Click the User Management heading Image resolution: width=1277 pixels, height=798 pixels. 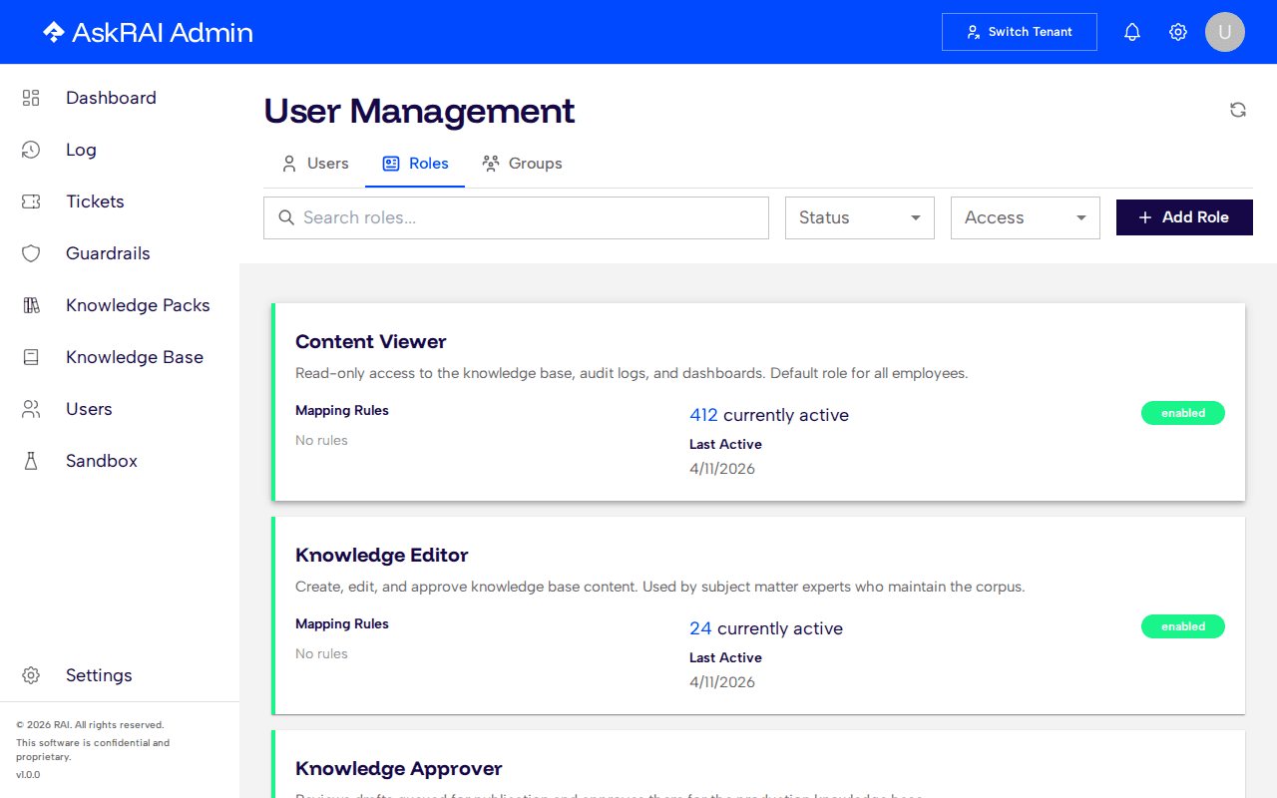419,111
